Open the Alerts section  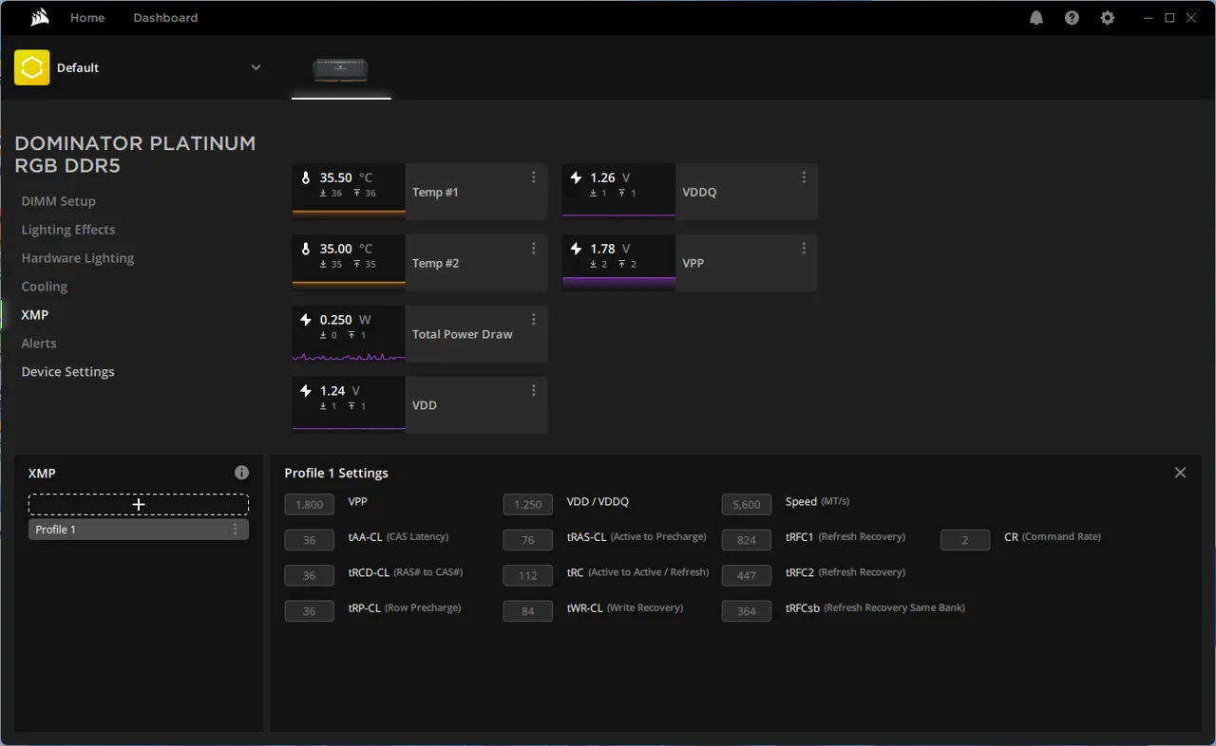39,344
